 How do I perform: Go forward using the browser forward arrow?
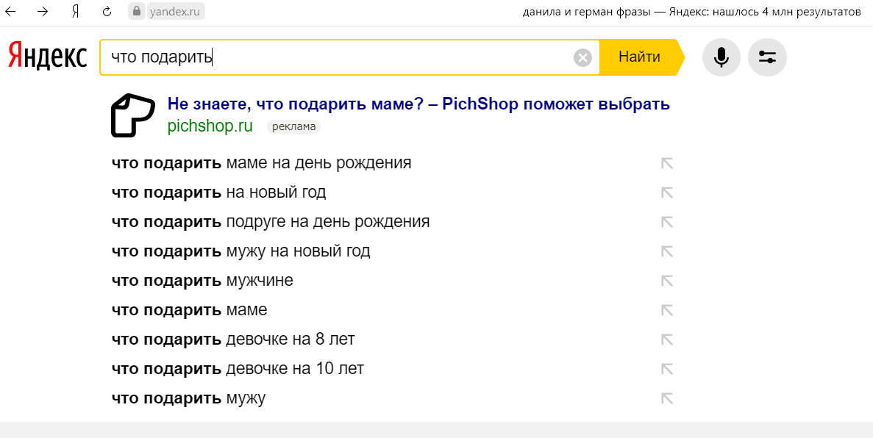coord(43,12)
